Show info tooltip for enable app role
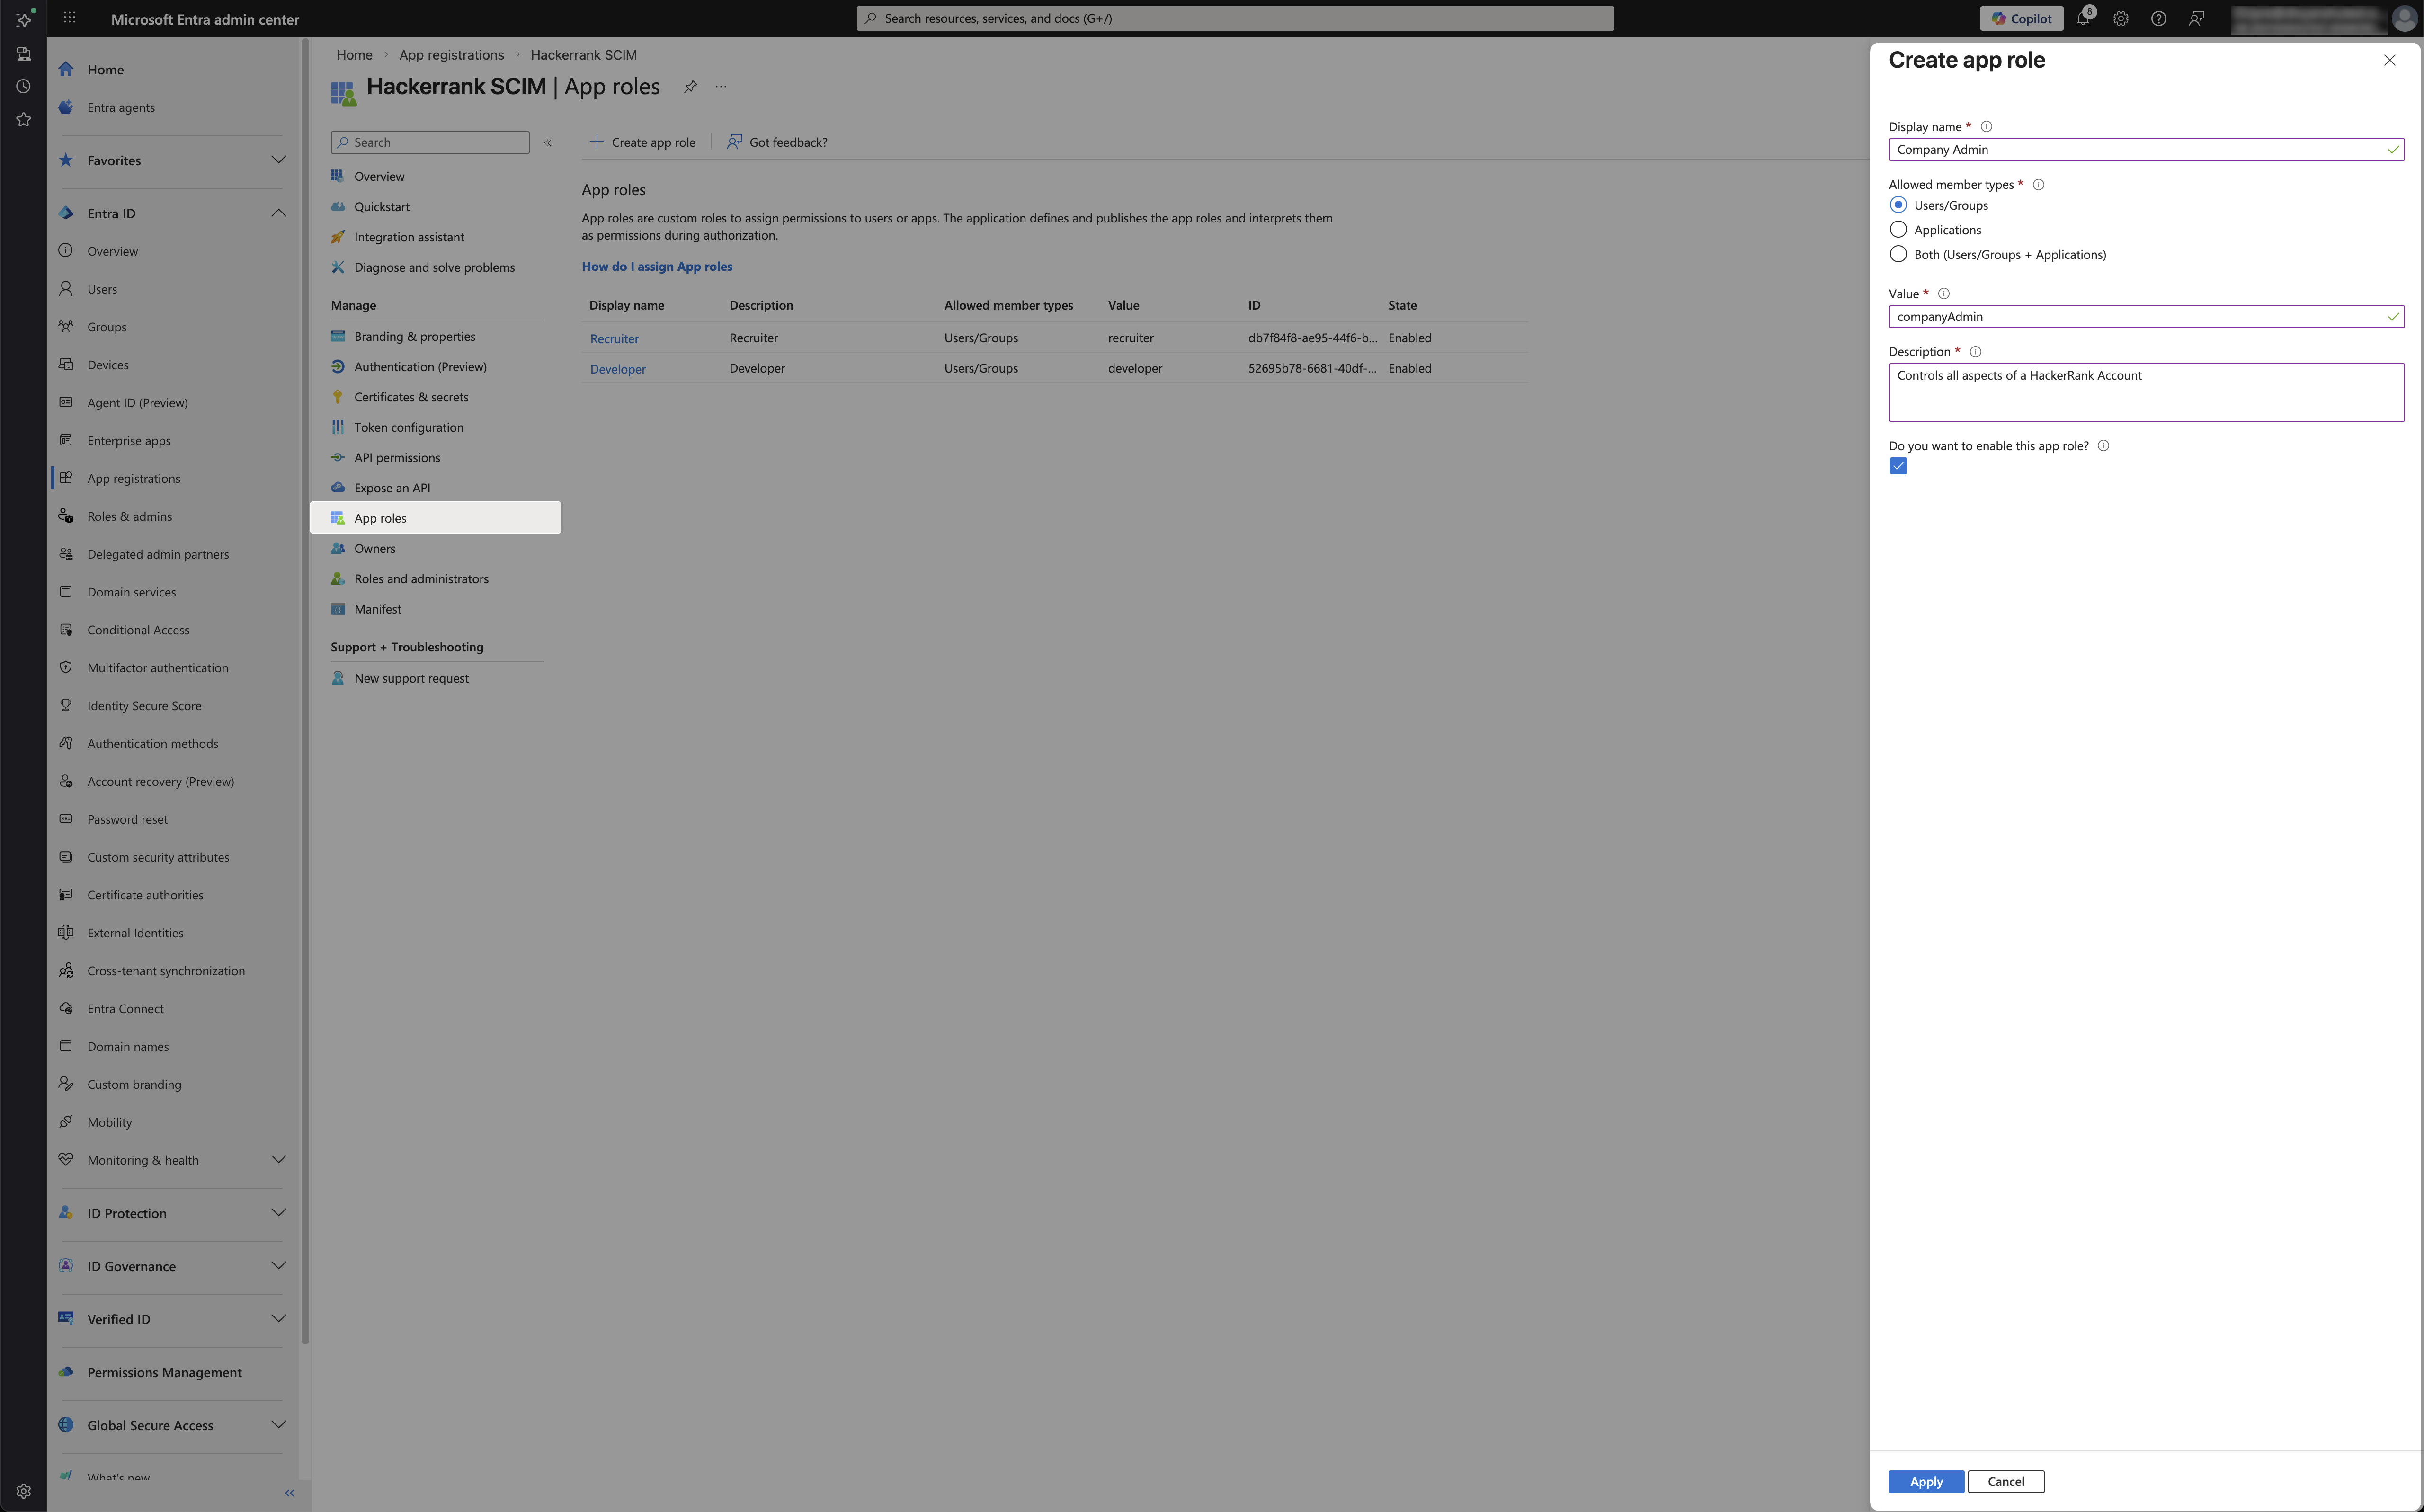Image resolution: width=2424 pixels, height=1512 pixels. pos(2103,446)
